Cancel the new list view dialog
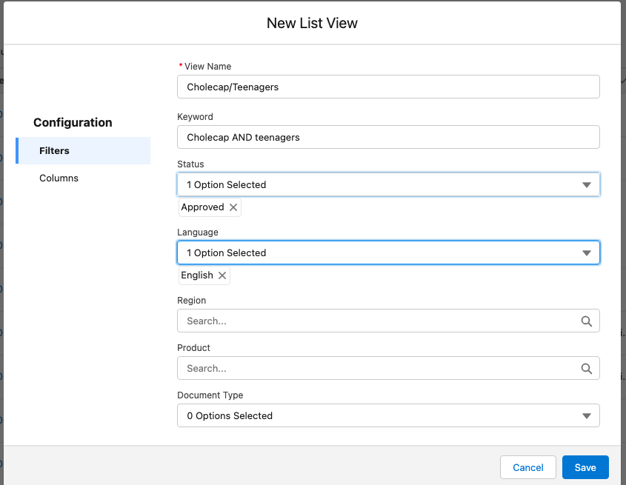Screen dimensions: 626x485 point(527,467)
